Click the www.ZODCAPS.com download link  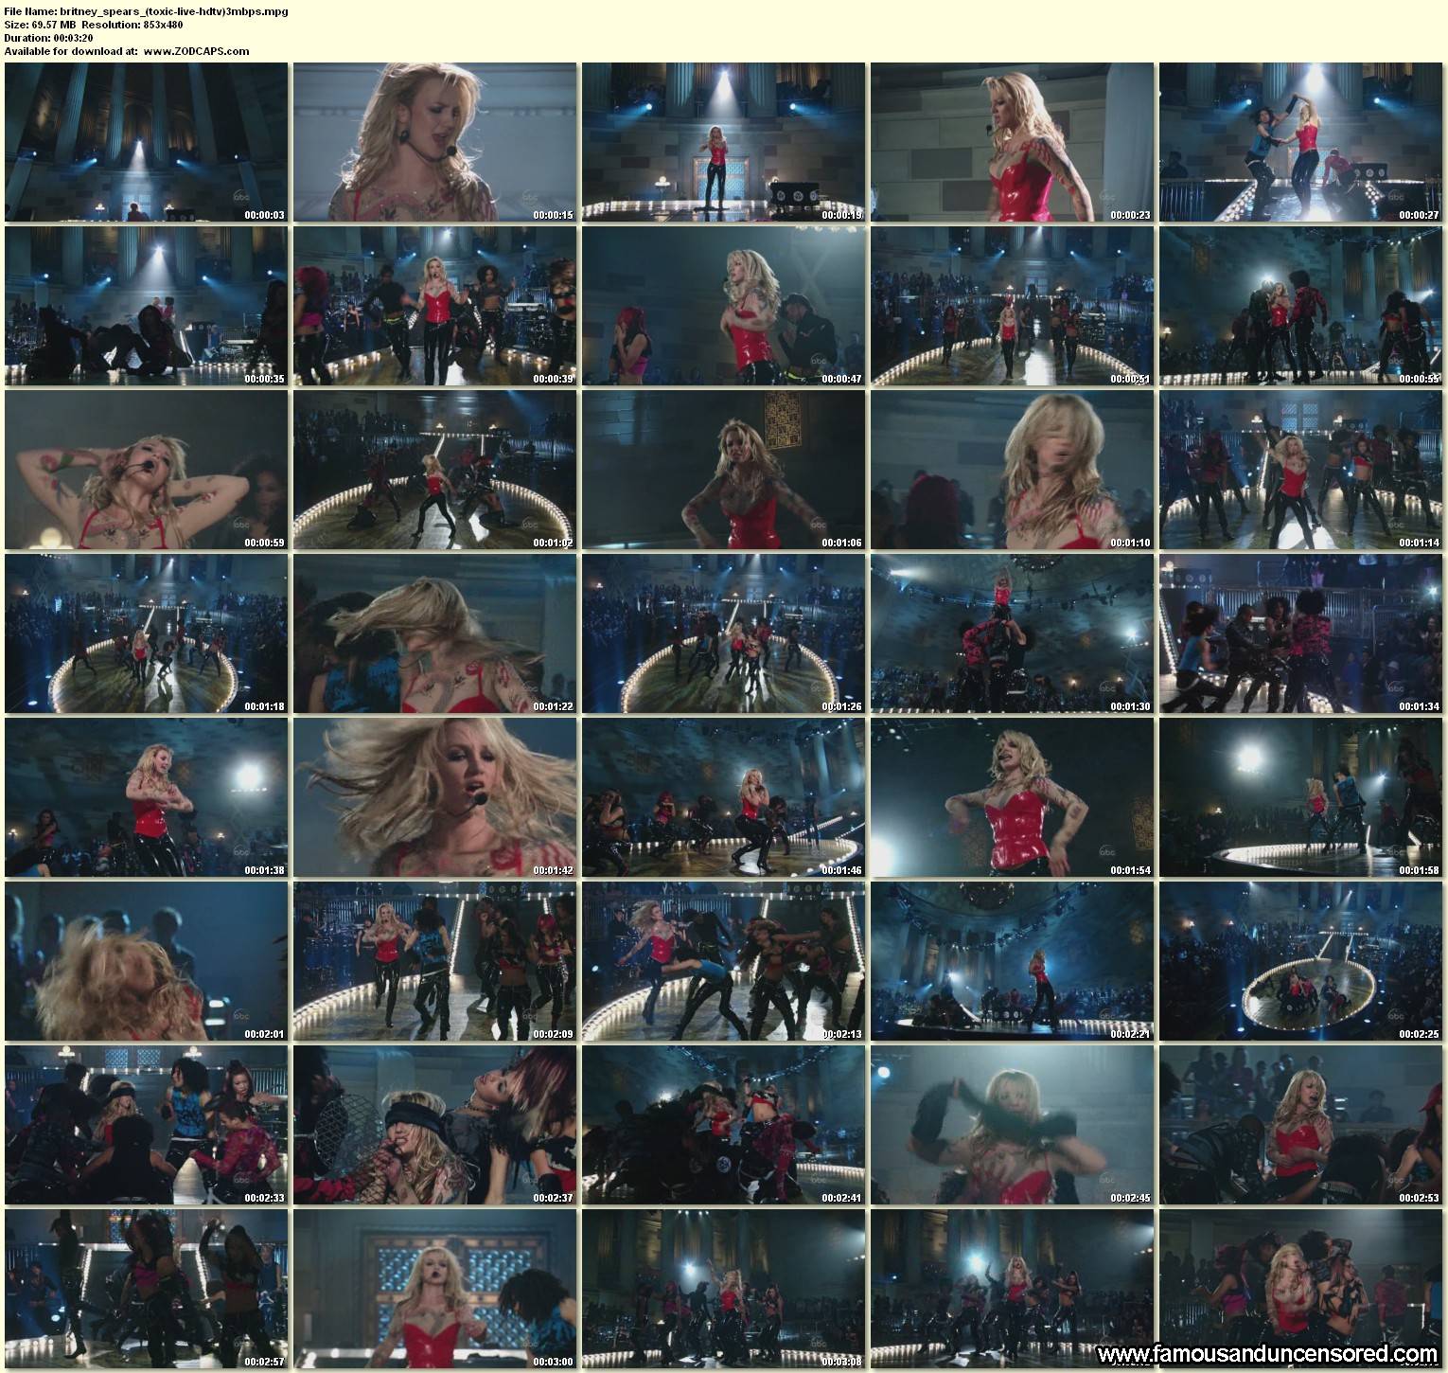click(x=196, y=51)
